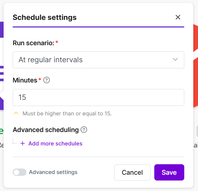Enable the Advanced settings toggle
This screenshot has width=198, height=191.
coord(20,172)
